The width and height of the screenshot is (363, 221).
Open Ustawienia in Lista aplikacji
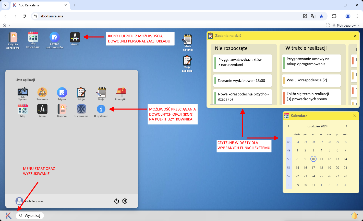pyautogui.click(x=81, y=111)
